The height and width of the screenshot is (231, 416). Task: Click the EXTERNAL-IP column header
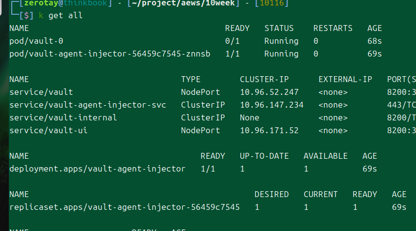click(345, 79)
